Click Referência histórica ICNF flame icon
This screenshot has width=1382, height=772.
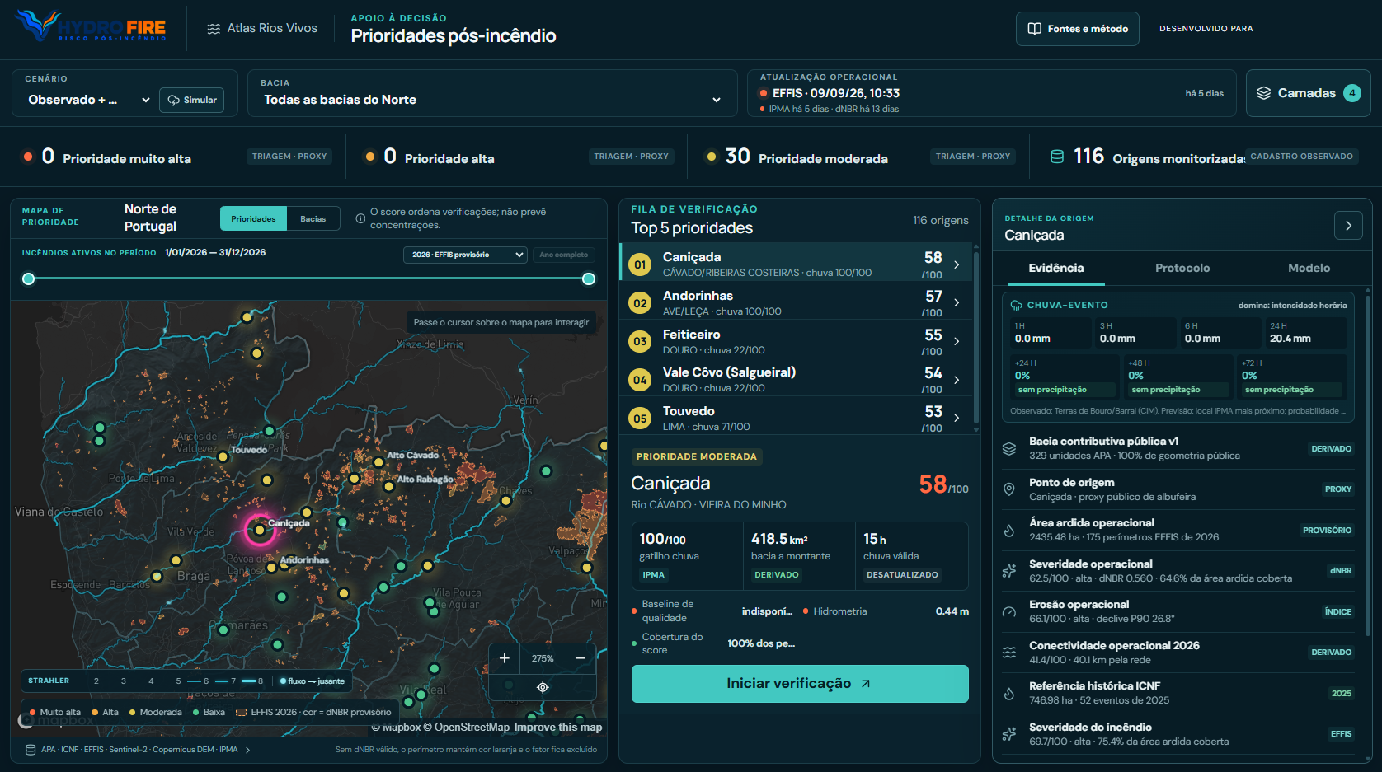point(1008,693)
